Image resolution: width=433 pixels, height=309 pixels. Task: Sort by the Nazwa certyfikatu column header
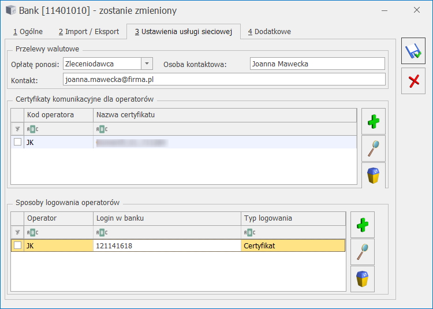[x=225, y=115]
